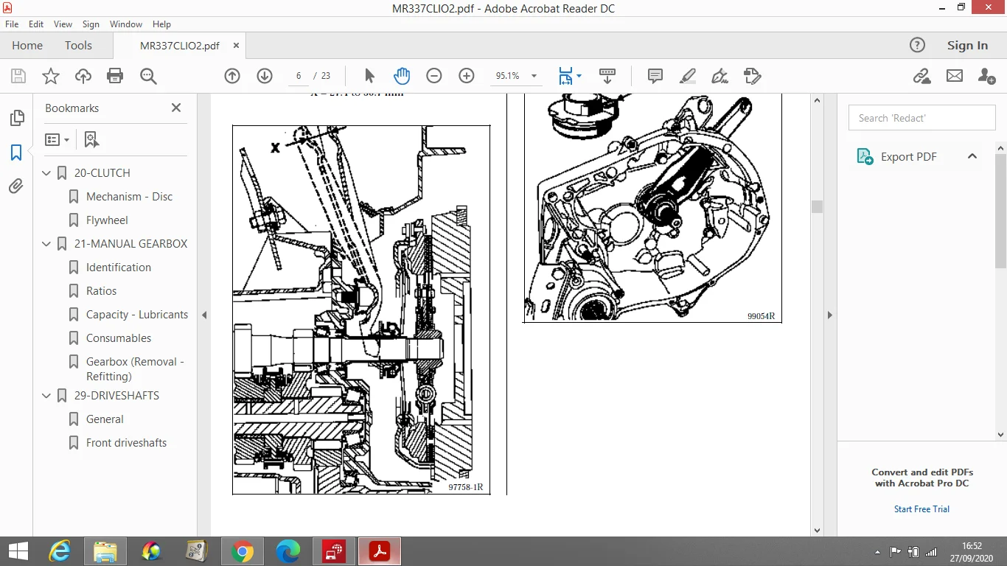Star the file with bookmark star icon
Viewport: 1007px width, 566px height.
pos(51,76)
